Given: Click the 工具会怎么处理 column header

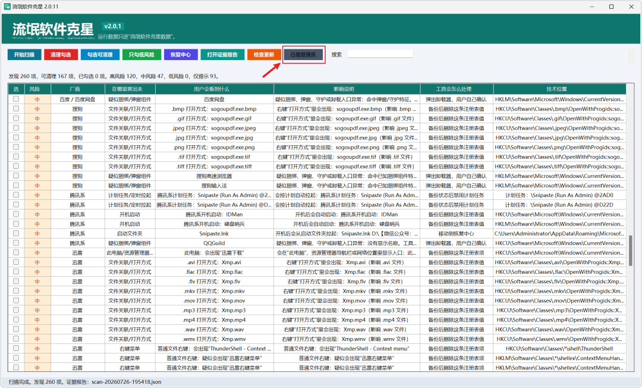Looking at the screenshot, I should (x=457, y=89).
